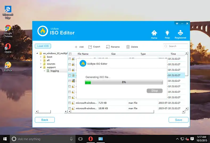
Task: Click the UUByte flame logo in header
Action: 43,31
